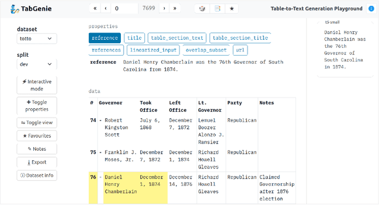379x214 pixels.
Task: Show Dataset info
Action: coord(37,176)
